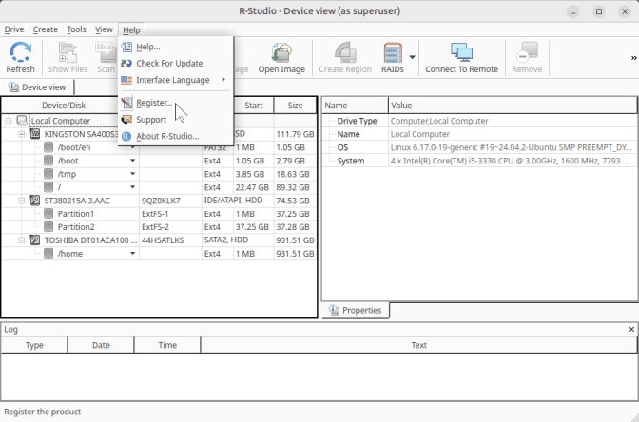Click the /home volume icon
The height and width of the screenshot is (422, 639).
coord(48,254)
